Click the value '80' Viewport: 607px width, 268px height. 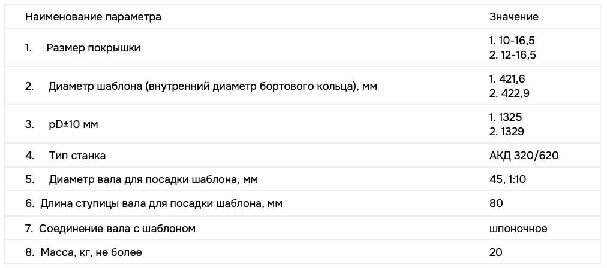[496, 203]
